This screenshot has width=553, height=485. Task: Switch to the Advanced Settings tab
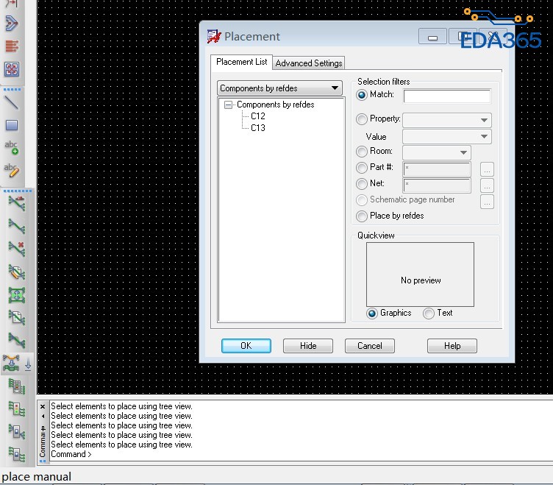309,63
